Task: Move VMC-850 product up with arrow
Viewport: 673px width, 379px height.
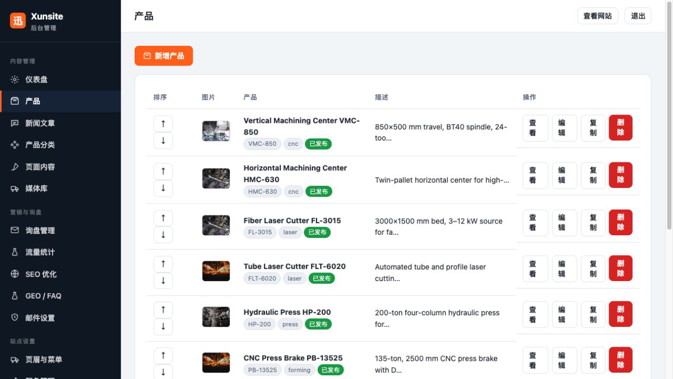Action: pyautogui.click(x=163, y=123)
